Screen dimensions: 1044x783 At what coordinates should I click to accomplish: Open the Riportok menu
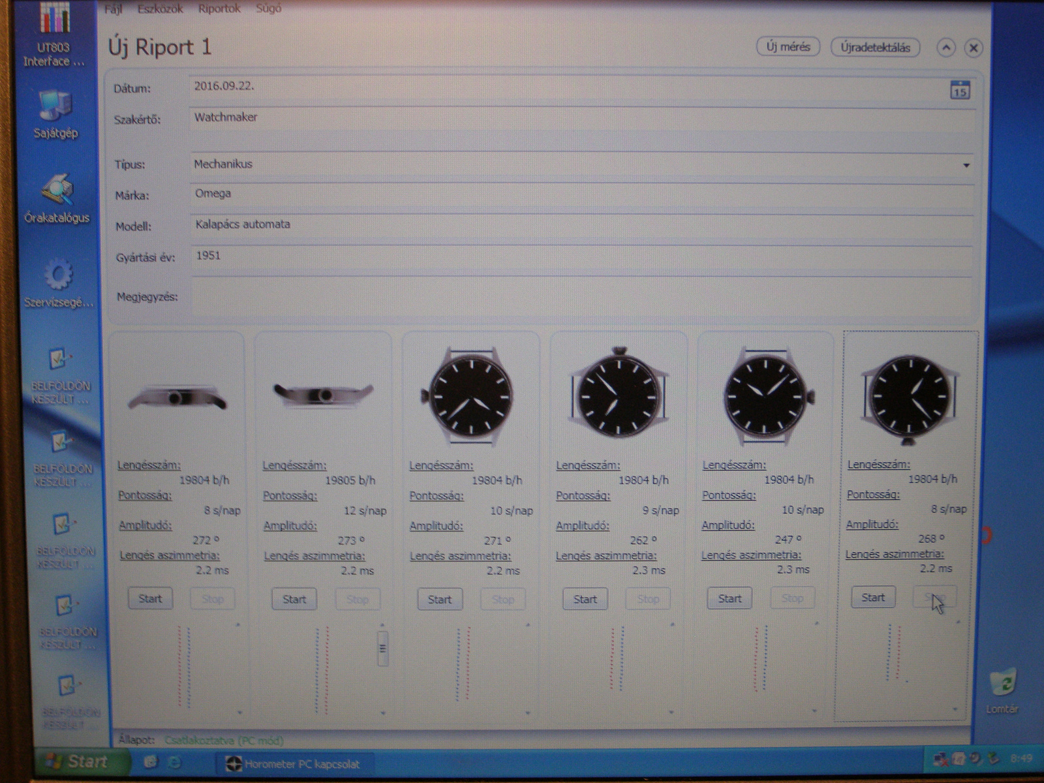click(x=219, y=9)
